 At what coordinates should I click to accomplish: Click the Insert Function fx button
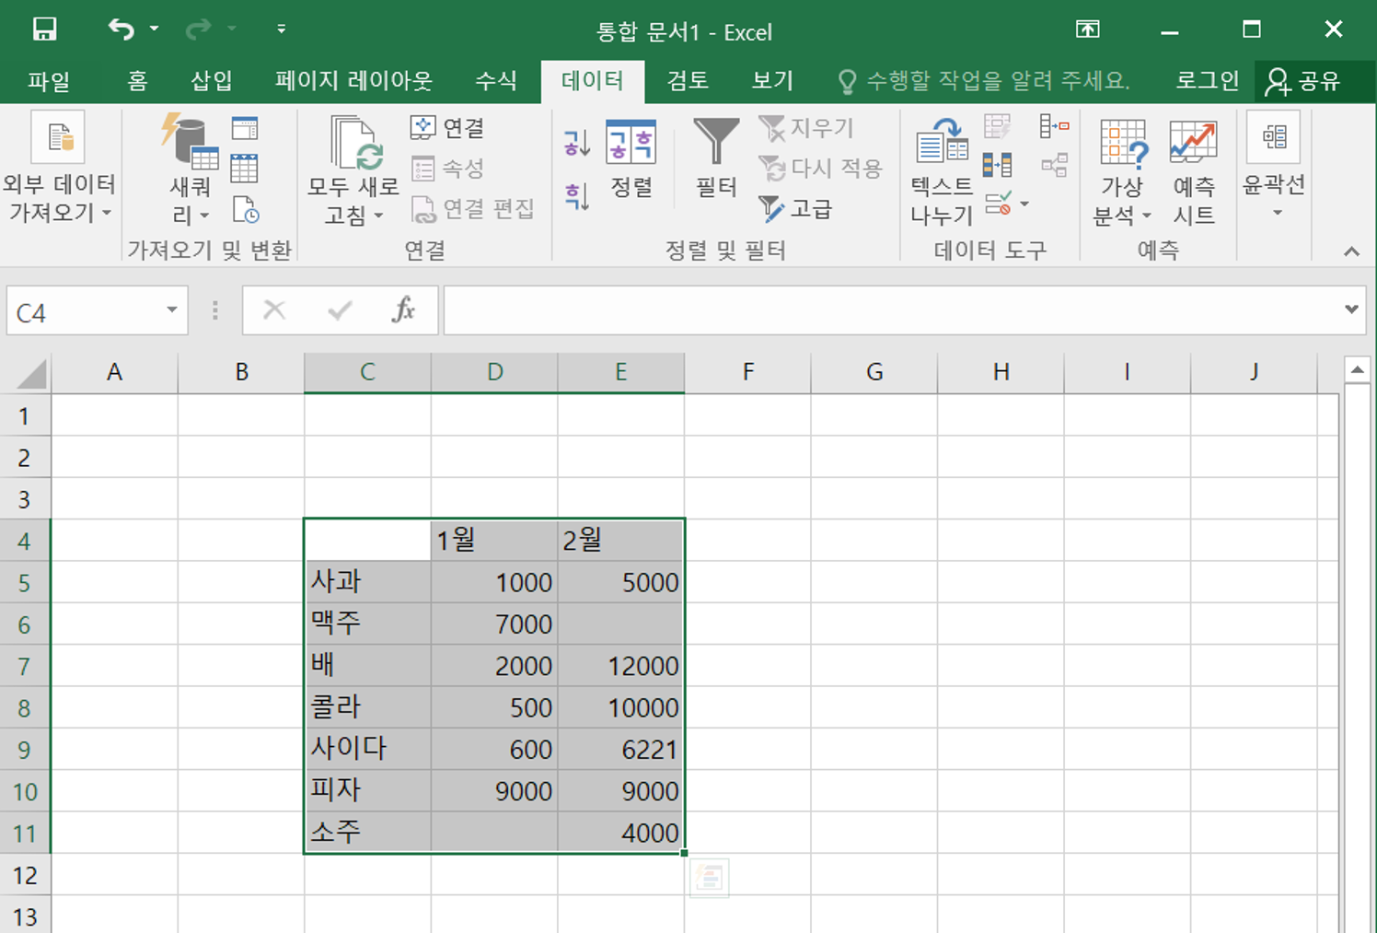[x=403, y=310]
